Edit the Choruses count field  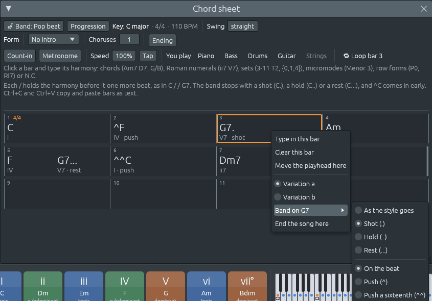point(129,40)
